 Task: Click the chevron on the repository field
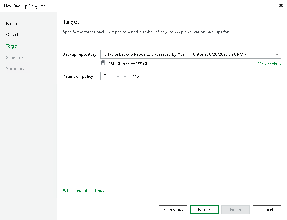276,54
